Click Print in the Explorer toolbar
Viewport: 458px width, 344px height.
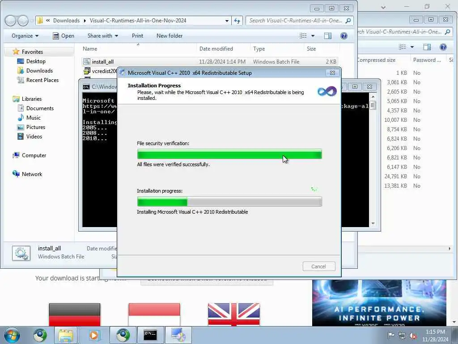[x=137, y=36]
